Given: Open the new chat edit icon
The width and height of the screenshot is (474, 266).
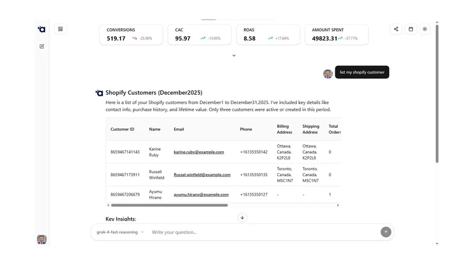Looking at the screenshot, I should coord(41,47).
